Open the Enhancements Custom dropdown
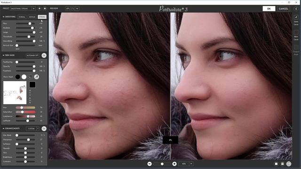 click(32, 129)
